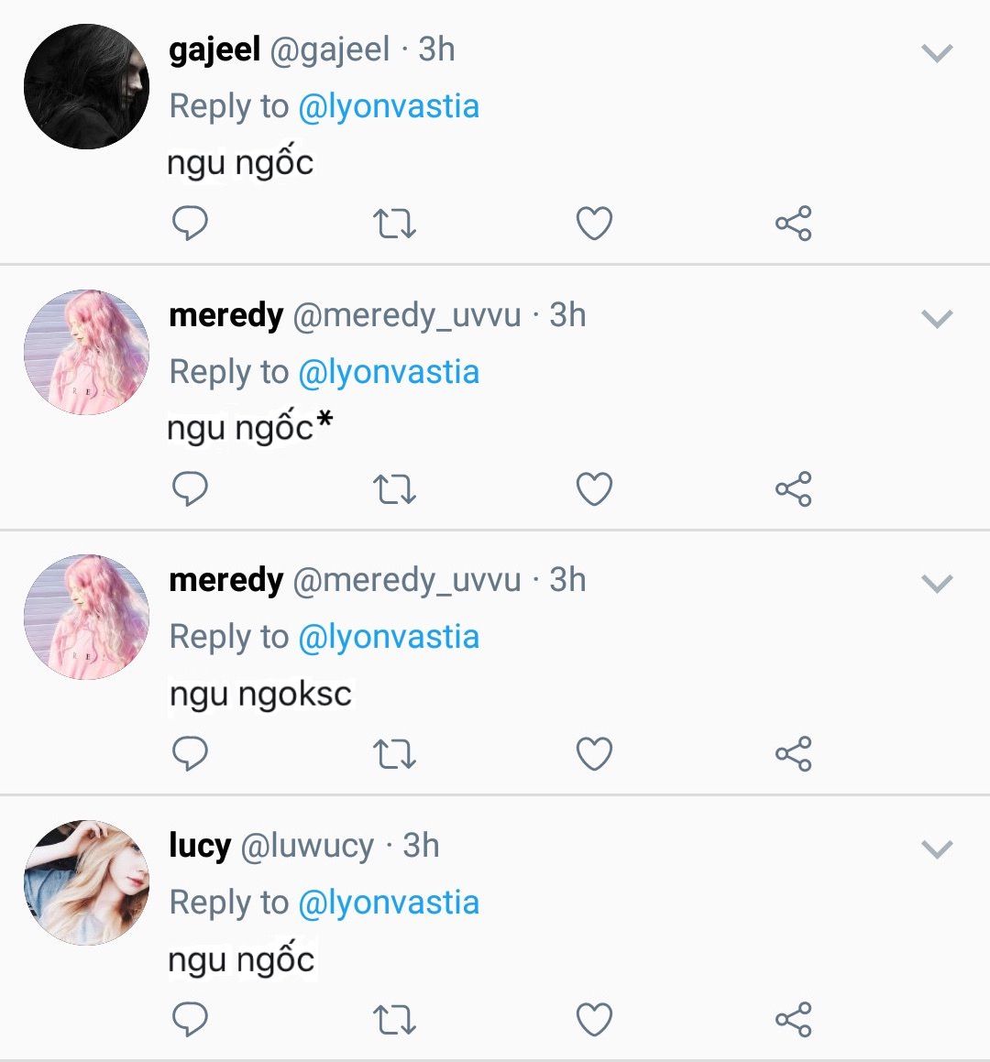Image resolution: width=990 pixels, height=1062 pixels.
Task: Reply to meredy's "ngu ngốc*" tweet
Action: (x=190, y=489)
